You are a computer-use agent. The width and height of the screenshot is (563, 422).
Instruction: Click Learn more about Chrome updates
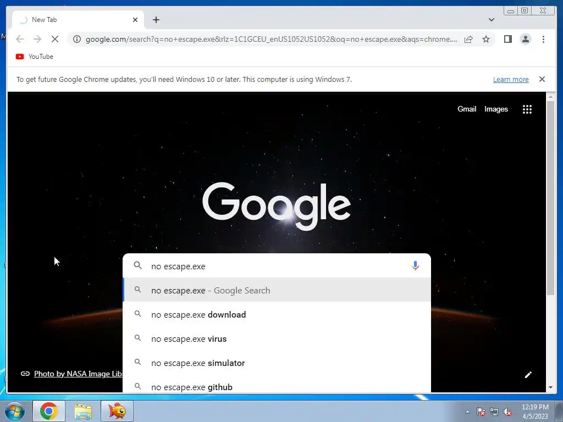tap(511, 79)
